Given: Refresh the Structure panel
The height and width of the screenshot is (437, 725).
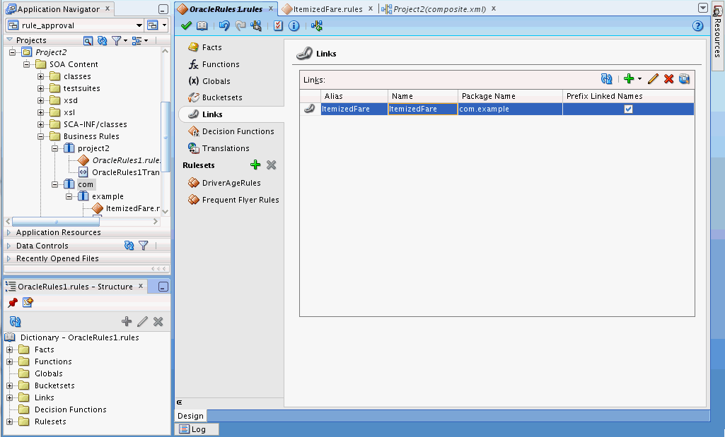Looking at the screenshot, I should [16, 322].
